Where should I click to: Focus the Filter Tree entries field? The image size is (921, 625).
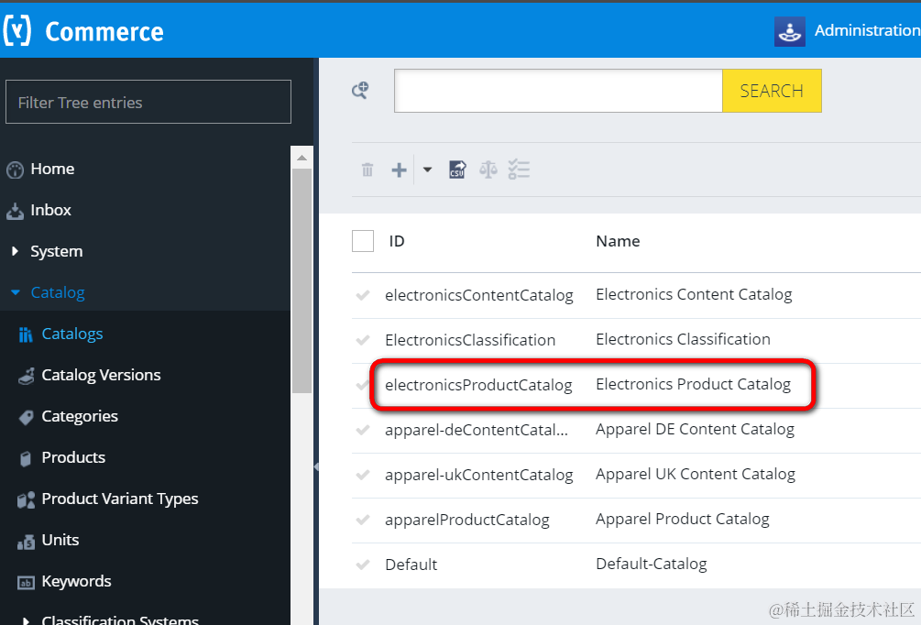click(x=148, y=102)
